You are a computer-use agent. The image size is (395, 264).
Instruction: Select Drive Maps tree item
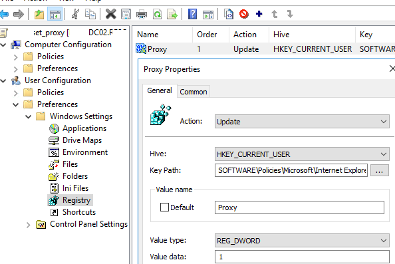(82, 140)
